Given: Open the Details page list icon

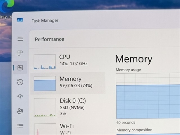Looking at the screenshot, I should 20,126.
